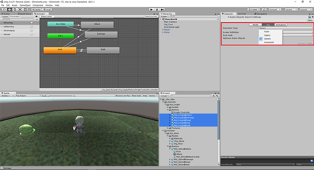Open the Window menu
Screen dimensions: 314x170
pyautogui.click(x=49, y=5)
